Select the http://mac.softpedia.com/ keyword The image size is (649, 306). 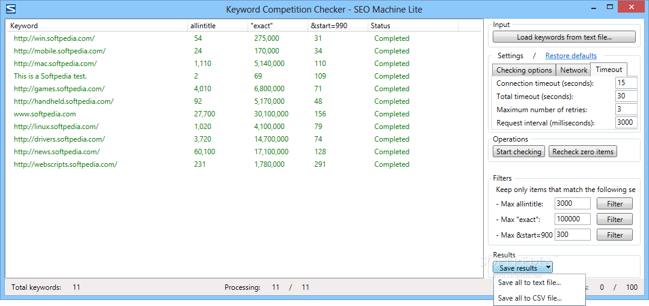click(x=55, y=63)
